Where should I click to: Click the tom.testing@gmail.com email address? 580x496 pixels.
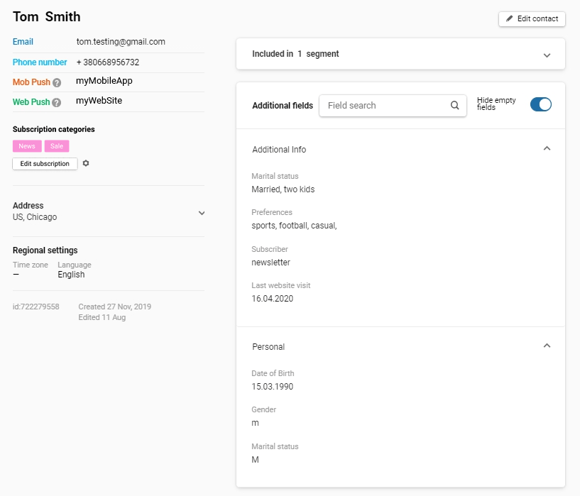(121, 42)
